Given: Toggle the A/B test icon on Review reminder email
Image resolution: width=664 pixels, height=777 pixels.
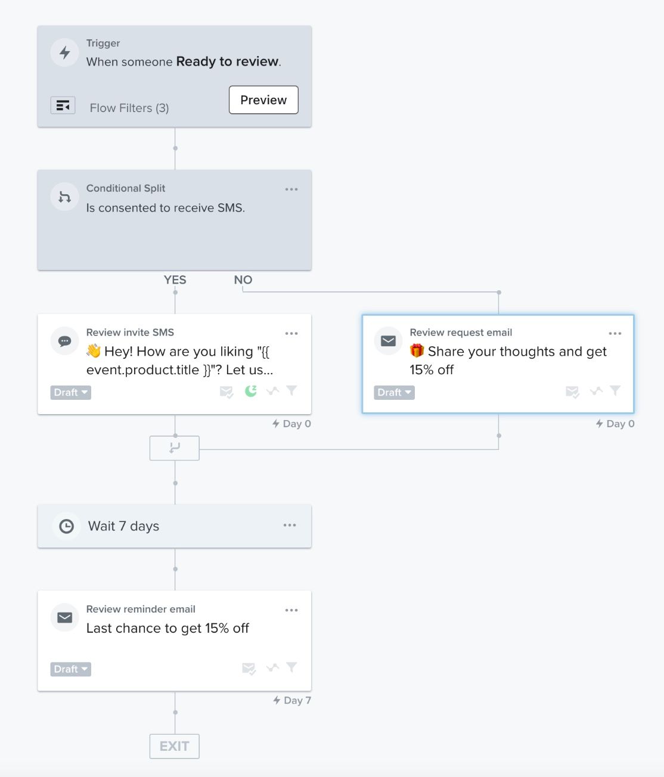Looking at the screenshot, I should tap(272, 668).
